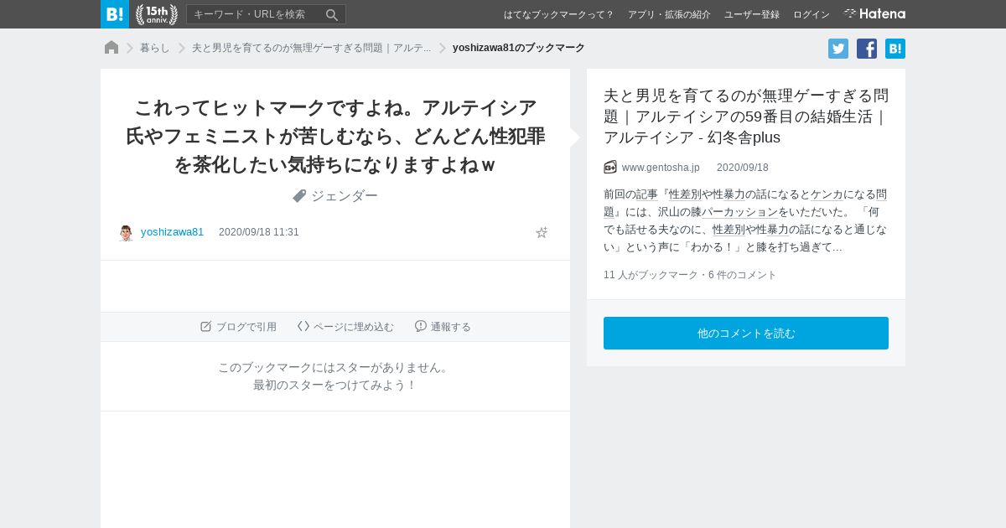The height and width of the screenshot is (528, 1006).
Task: Open yoshizawa81 user profile link
Action: pyautogui.click(x=172, y=232)
